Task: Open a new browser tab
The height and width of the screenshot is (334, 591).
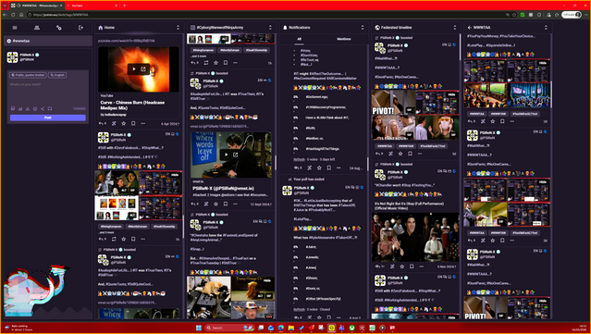Action: click(x=125, y=6)
